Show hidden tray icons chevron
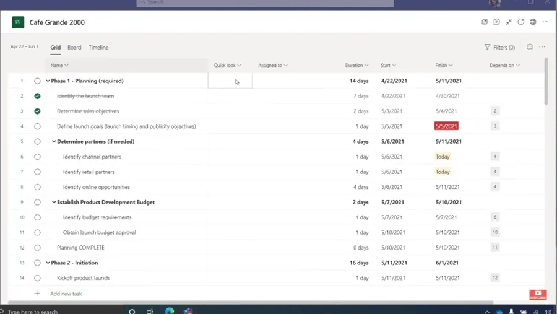Viewport: 557px width, 314px height. click(x=487, y=312)
